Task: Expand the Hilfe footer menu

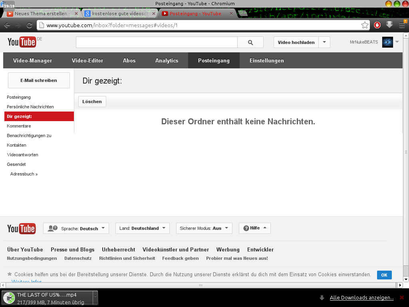Action: point(254,228)
